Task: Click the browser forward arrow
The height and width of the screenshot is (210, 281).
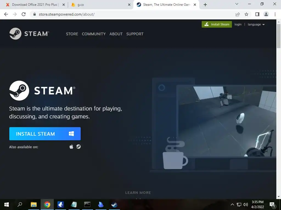Action: (x=15, y=14)
